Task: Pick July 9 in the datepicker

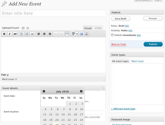Action: point(75,109)
